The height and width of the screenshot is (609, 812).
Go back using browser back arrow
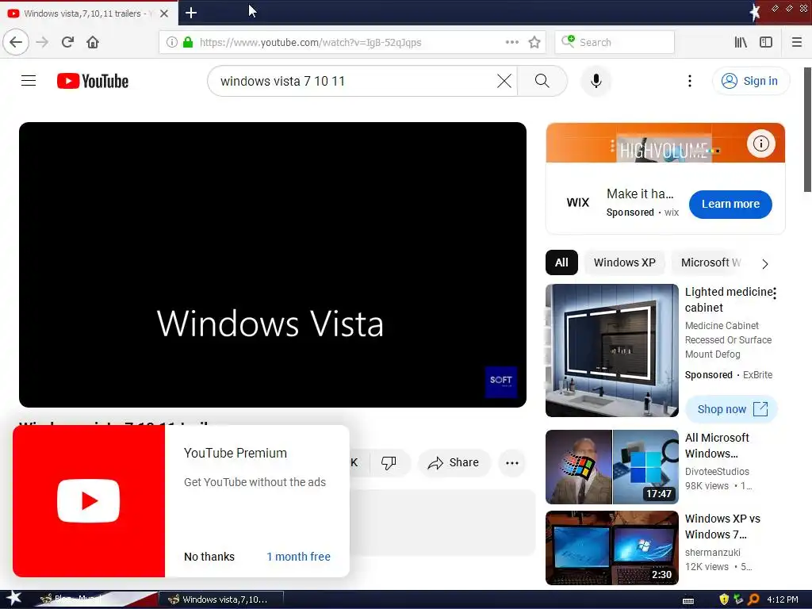click(x=16, y=42)
